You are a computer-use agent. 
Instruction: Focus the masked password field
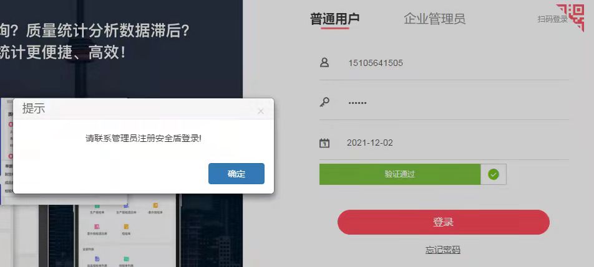pos(444,102)
